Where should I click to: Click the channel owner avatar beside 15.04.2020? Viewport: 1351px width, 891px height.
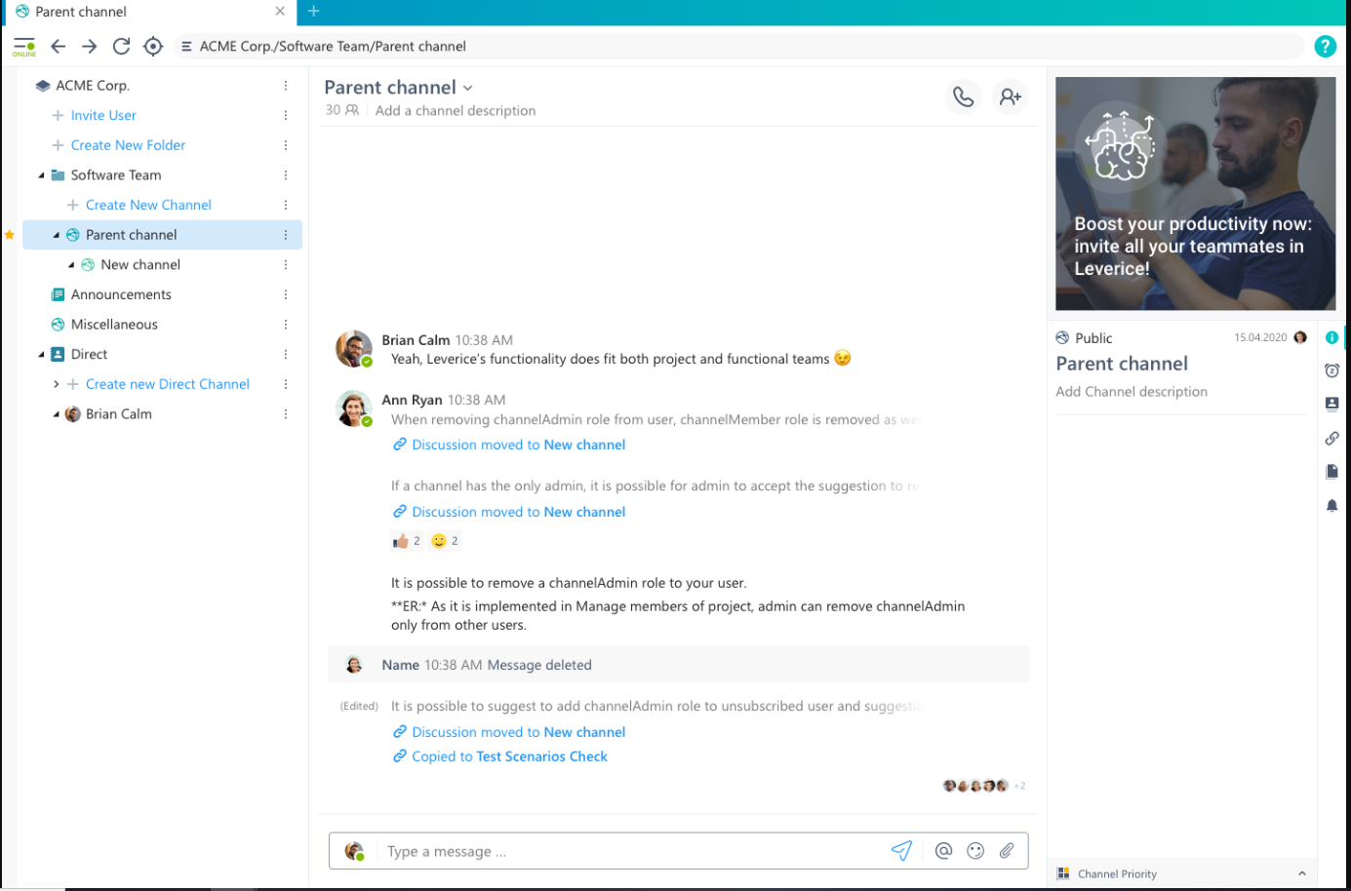click(1299, 337)
